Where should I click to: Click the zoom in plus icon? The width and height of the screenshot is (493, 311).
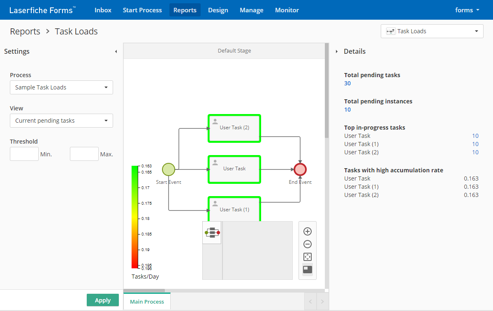click(x=307, y=231)
